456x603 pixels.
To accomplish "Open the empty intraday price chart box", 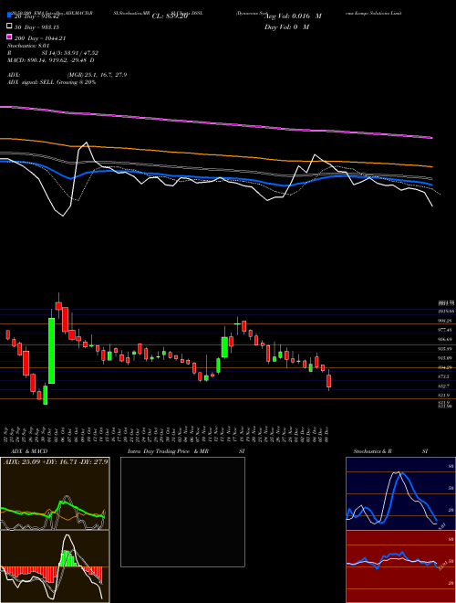I will pos(182,512).
